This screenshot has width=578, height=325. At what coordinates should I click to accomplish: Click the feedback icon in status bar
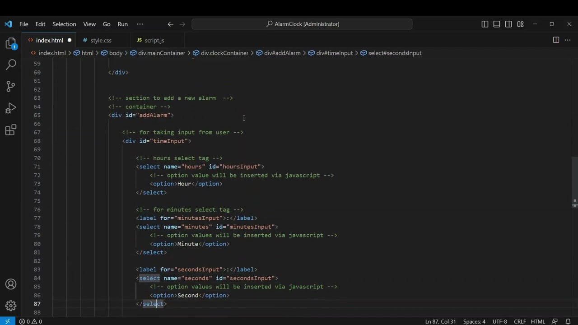[x=555, y=321]
